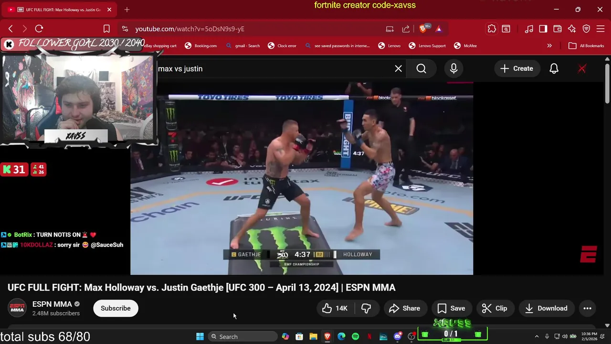Open the Windows Start menu
Viewport: 611px width, 344px height.
[x=200, y=336]
